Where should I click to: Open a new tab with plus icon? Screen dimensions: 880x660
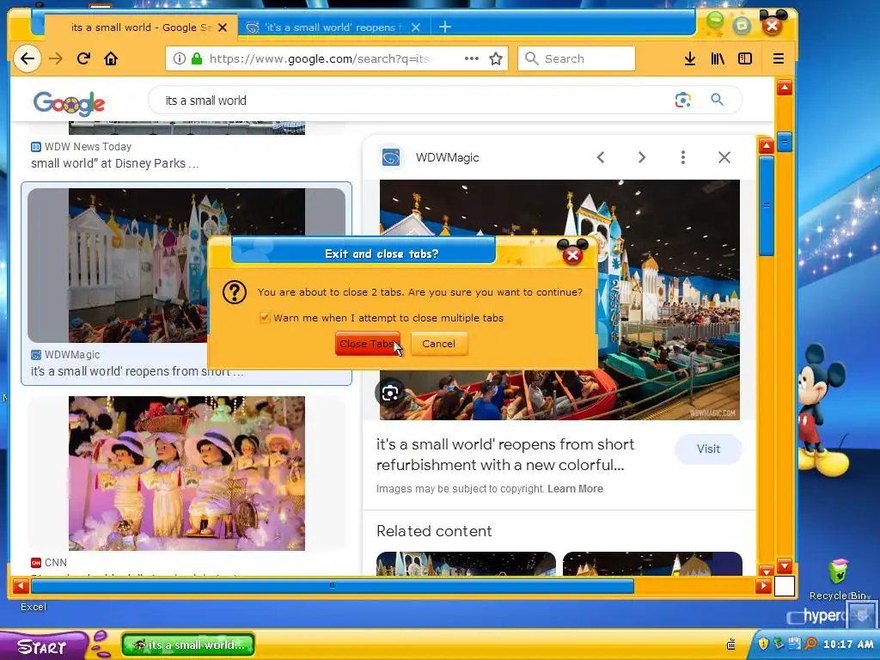[x=445, y=27]
